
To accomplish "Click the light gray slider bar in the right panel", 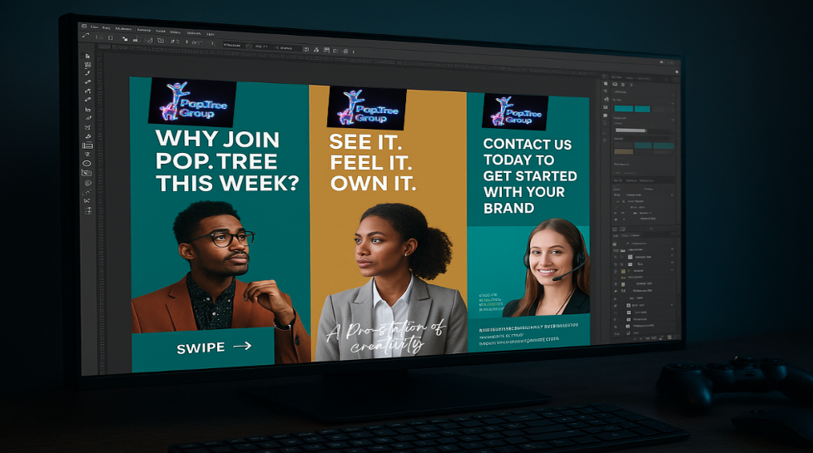I will coord(630,130).
